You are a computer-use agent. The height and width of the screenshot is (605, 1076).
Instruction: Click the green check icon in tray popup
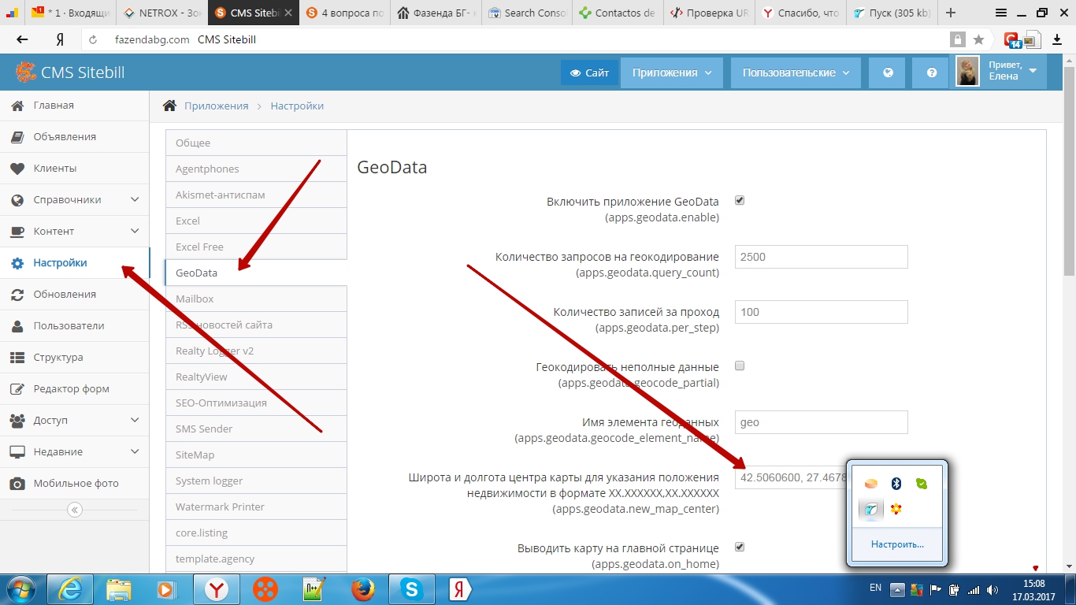[921, 484]
